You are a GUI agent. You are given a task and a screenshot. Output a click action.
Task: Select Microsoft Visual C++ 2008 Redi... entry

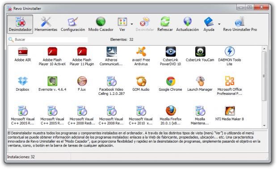82,116
